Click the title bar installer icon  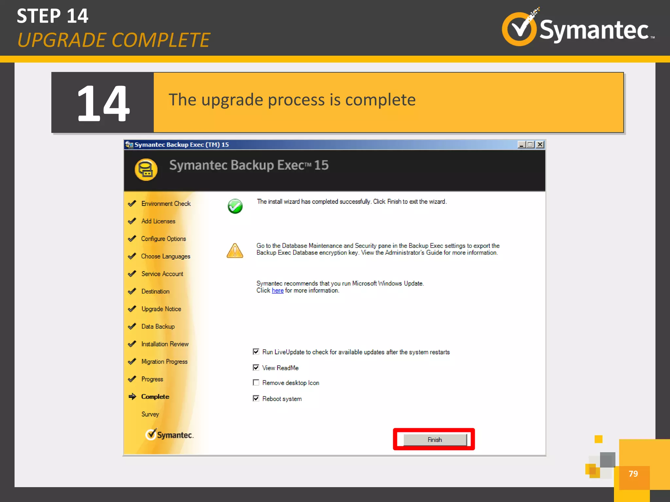(129, 144)
